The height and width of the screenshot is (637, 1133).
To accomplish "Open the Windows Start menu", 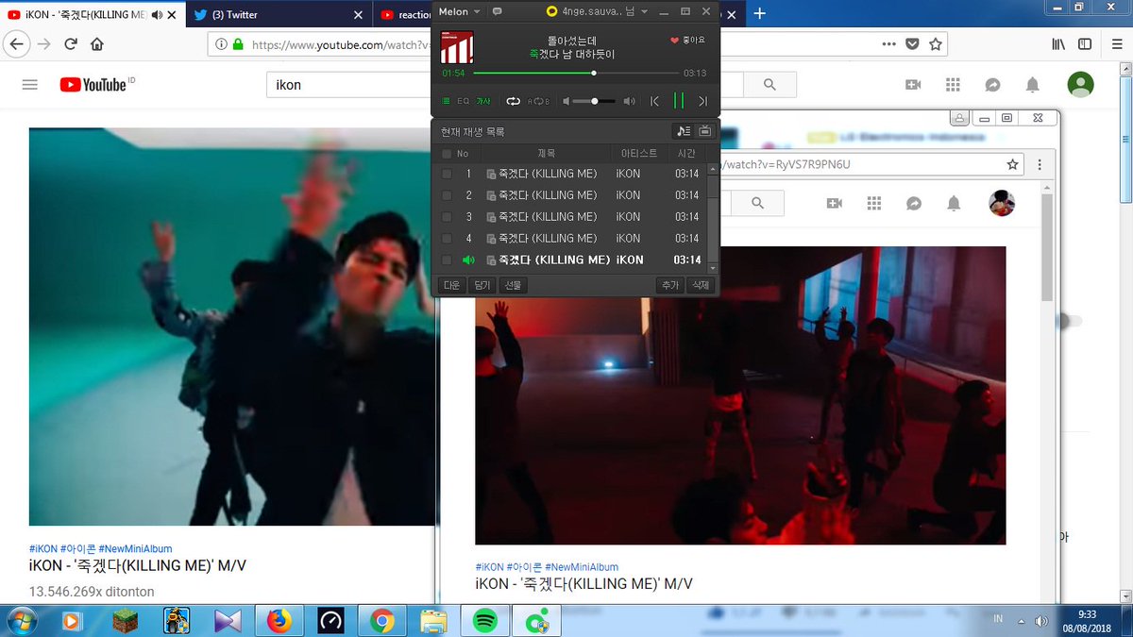I will [x=20, y=620].
